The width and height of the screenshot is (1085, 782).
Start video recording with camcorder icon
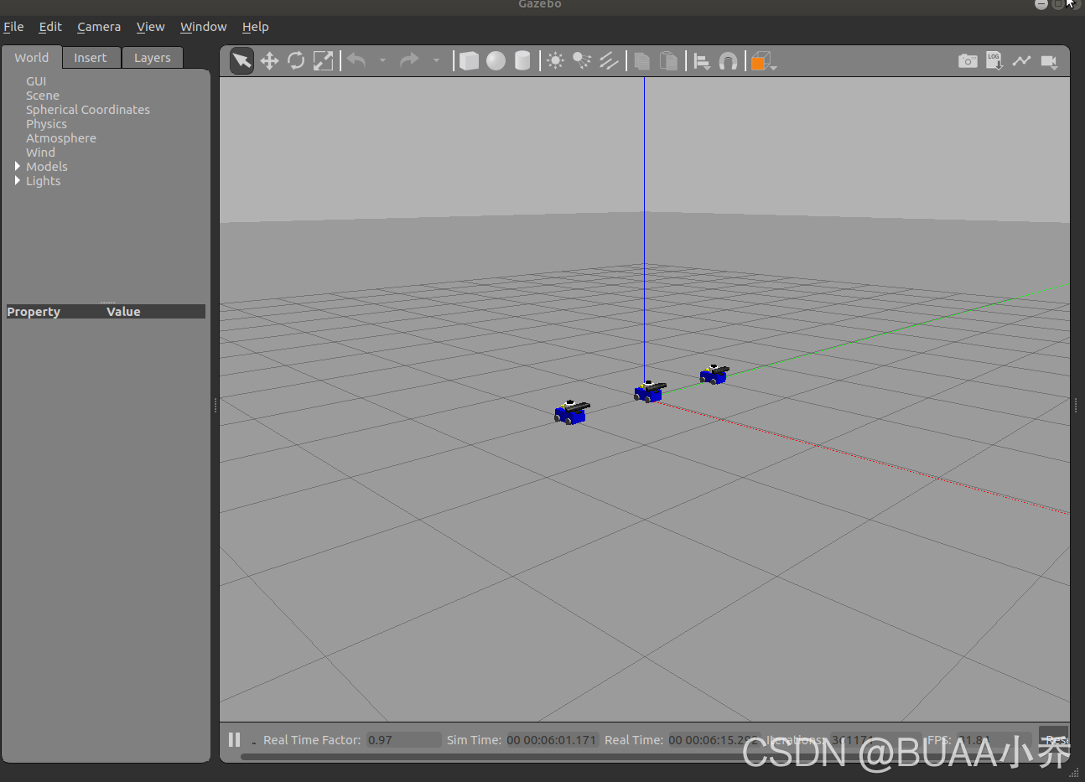tap(1049, 61)
